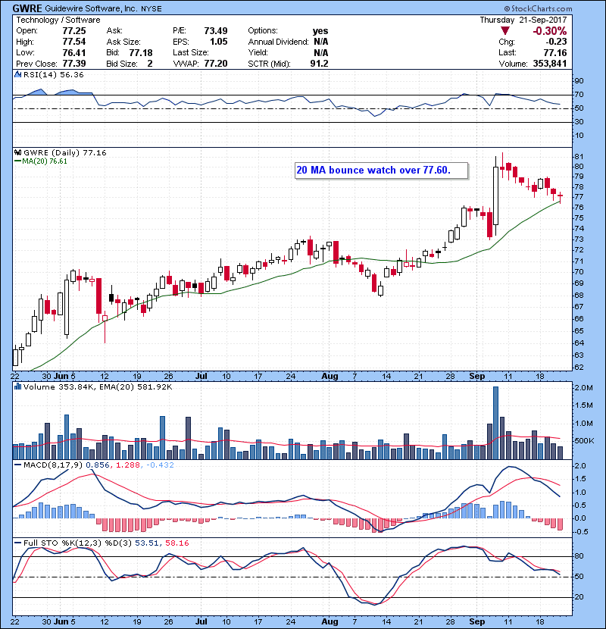Click the Yield N/A value
Image resolution: width=606 pixels, height=629 pixels.
[321, 52]
